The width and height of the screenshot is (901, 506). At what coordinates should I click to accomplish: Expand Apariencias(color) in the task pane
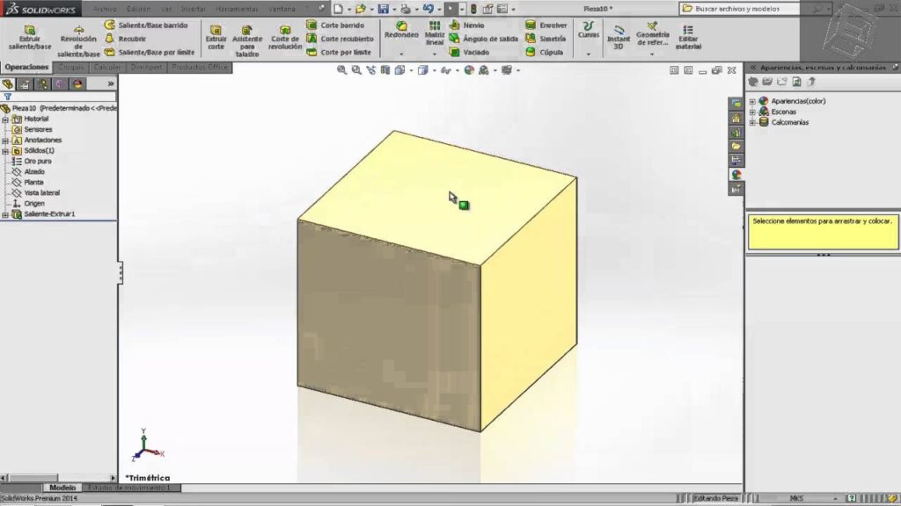(752, 101)
